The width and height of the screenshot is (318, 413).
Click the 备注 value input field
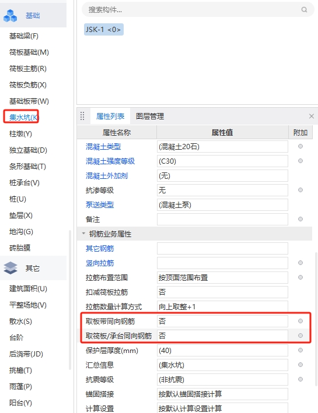click(x=222, y=219)
